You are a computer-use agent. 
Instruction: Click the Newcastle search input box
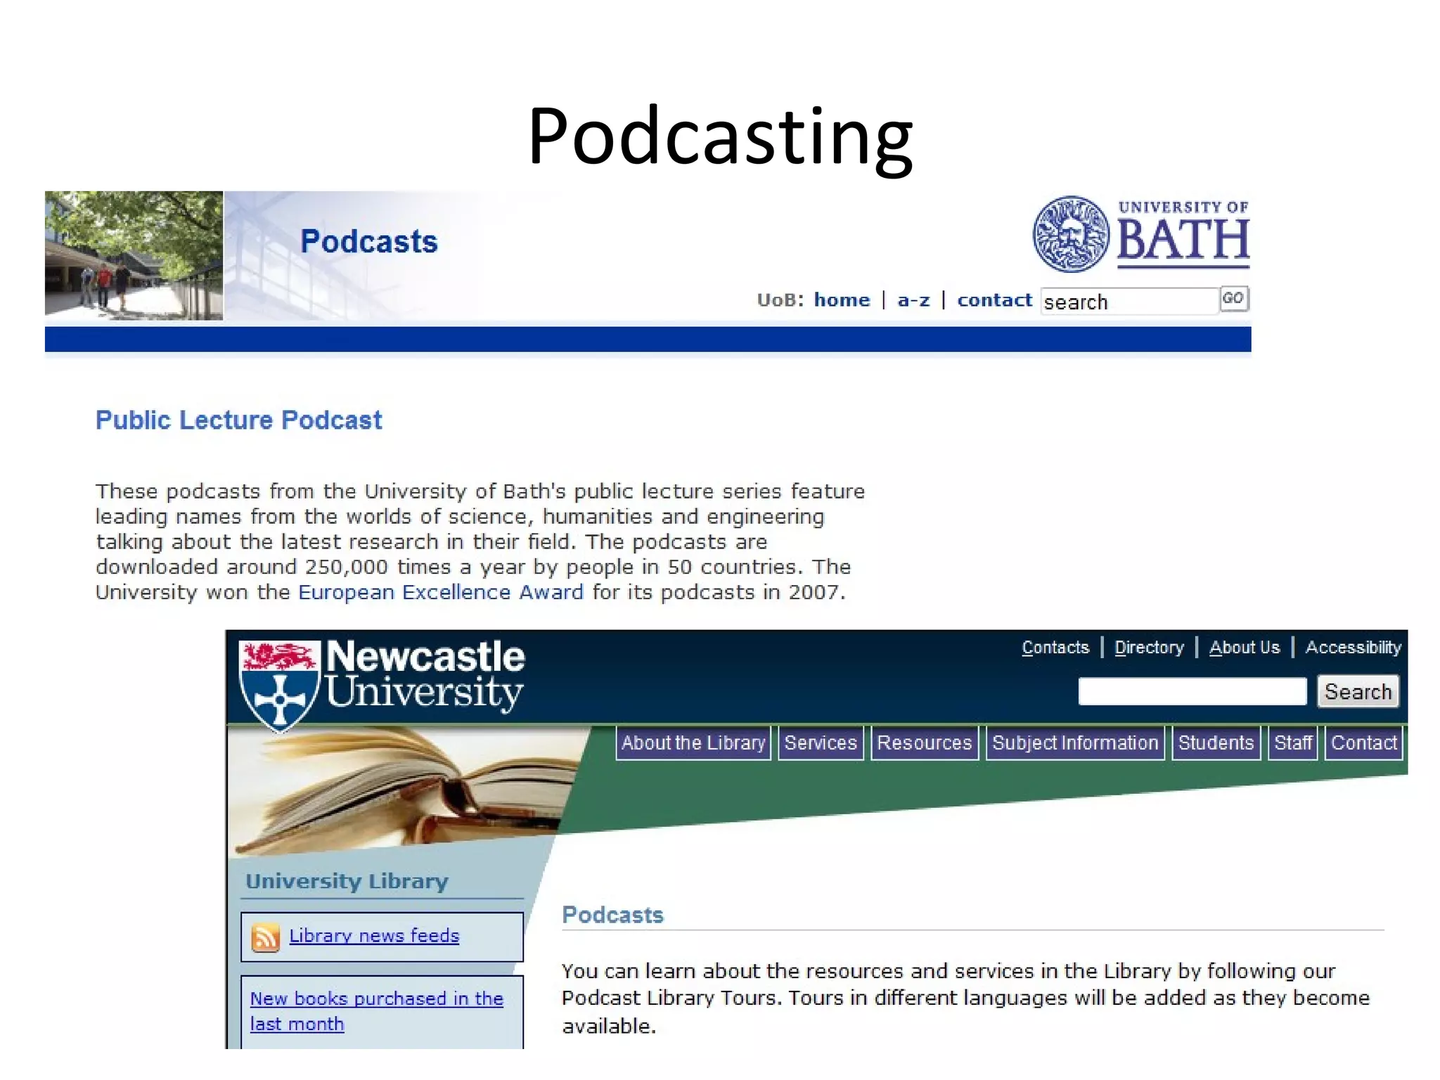pos(1192,691)
